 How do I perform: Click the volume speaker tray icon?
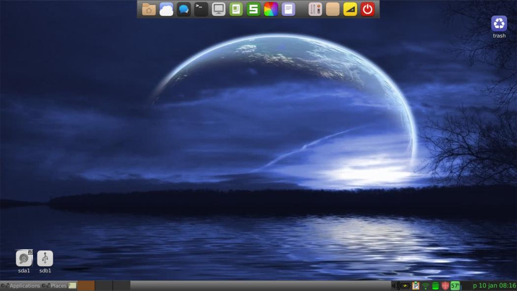(x=396, y=286)
